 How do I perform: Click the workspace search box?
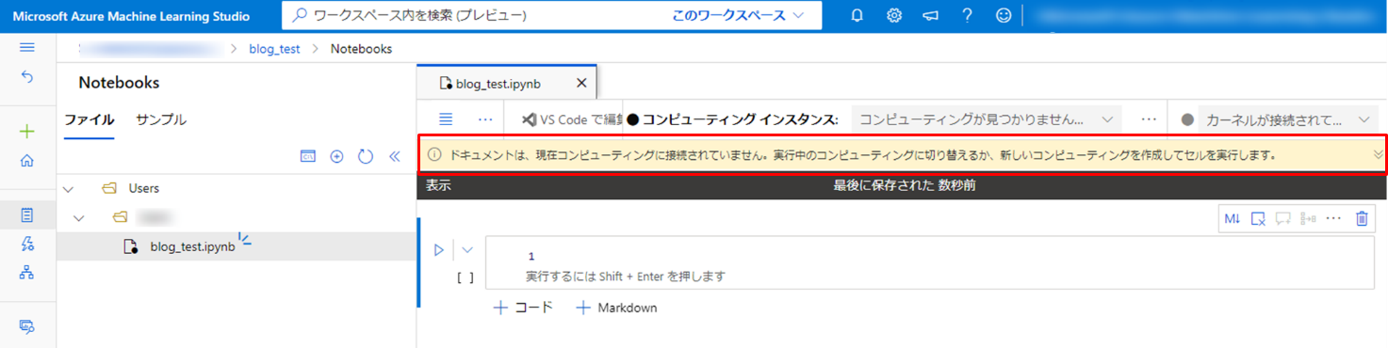point(551,15)
